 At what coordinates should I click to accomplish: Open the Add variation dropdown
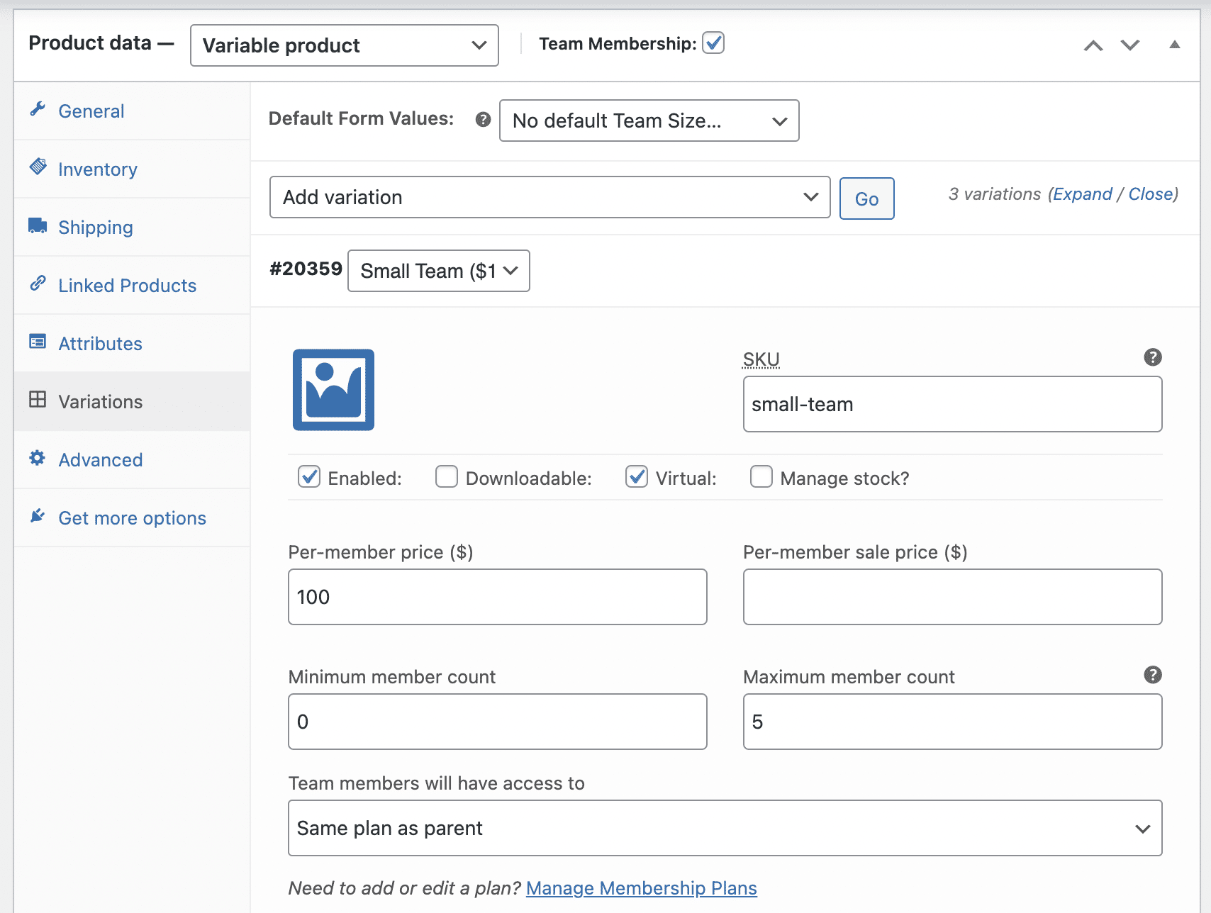[549, 197]
